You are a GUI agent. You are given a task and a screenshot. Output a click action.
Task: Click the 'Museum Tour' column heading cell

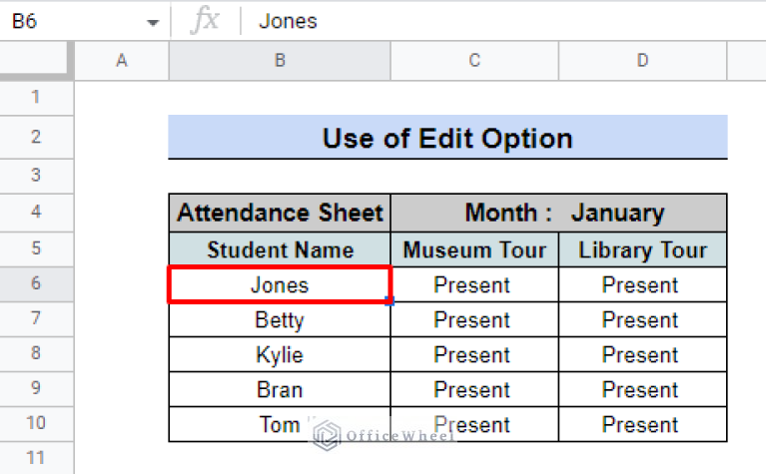[x=474, y=249]
